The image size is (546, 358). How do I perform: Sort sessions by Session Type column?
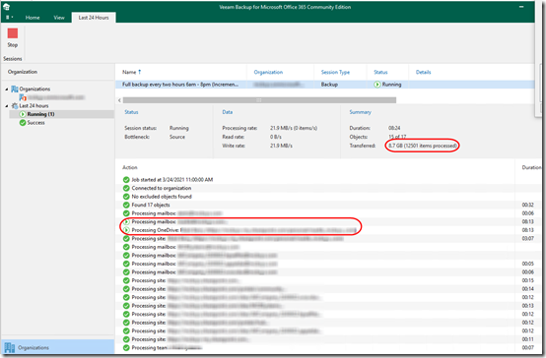(x=335, y=72)
